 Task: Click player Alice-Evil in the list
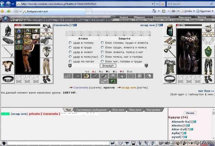coord(179,129)
